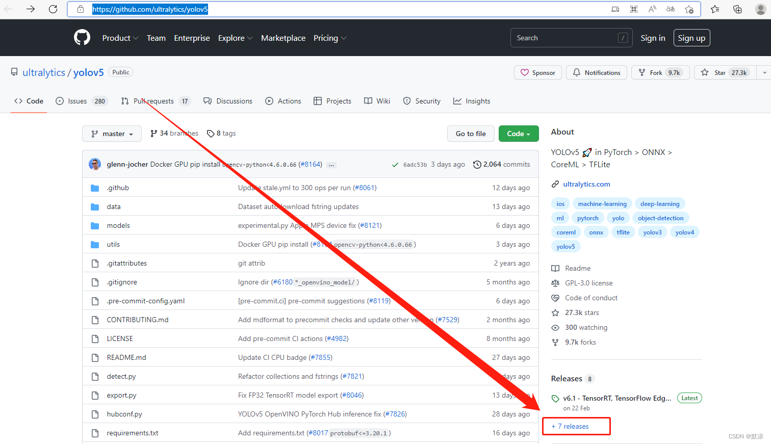Click the translate icon in address bar
Image resolution: width=771 pixels, height=444 pixels.
(x=671, y=9)
